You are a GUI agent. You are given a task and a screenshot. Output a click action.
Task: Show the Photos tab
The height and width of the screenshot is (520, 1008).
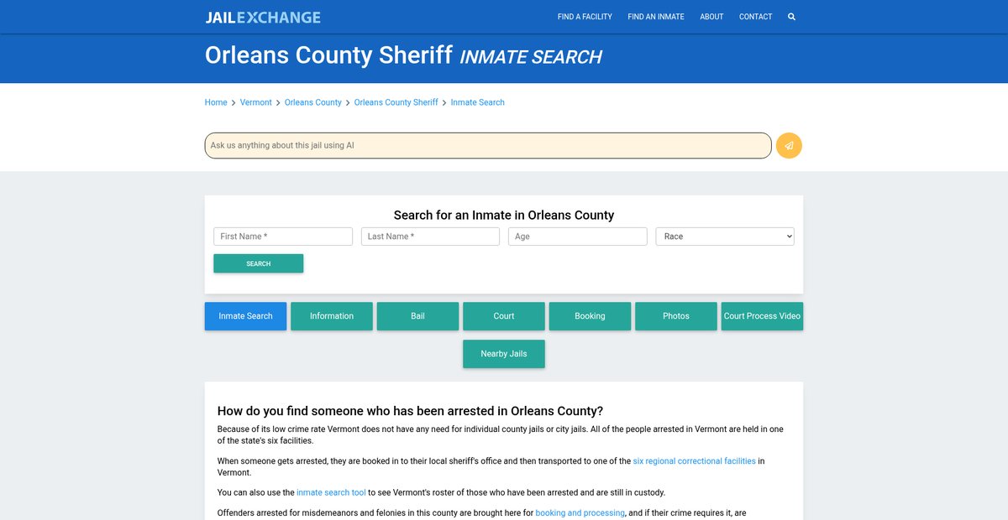675,316
